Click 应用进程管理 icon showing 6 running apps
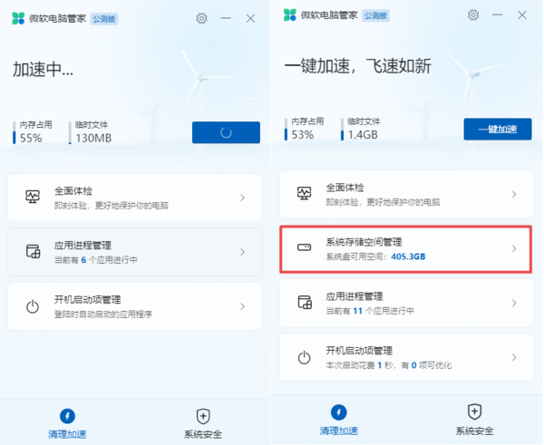Image resolution: width=544 pixels, height=445 pixels. click(34, 252)
